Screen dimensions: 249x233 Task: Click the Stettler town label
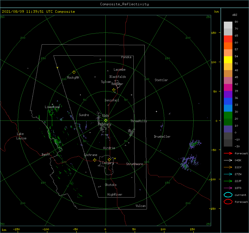(161, 80)
